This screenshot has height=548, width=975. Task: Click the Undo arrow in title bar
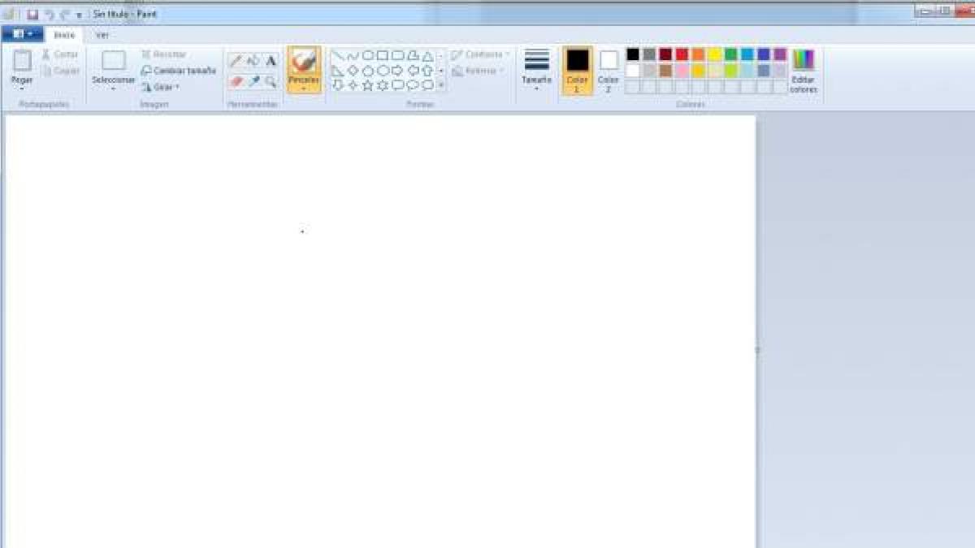coord(49,15)
